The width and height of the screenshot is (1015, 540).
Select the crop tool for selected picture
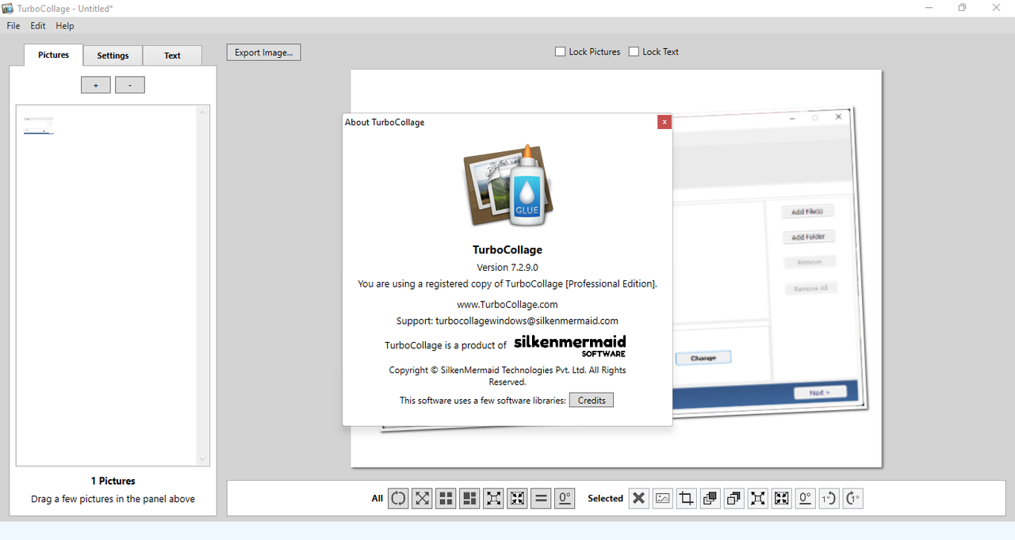686,498
